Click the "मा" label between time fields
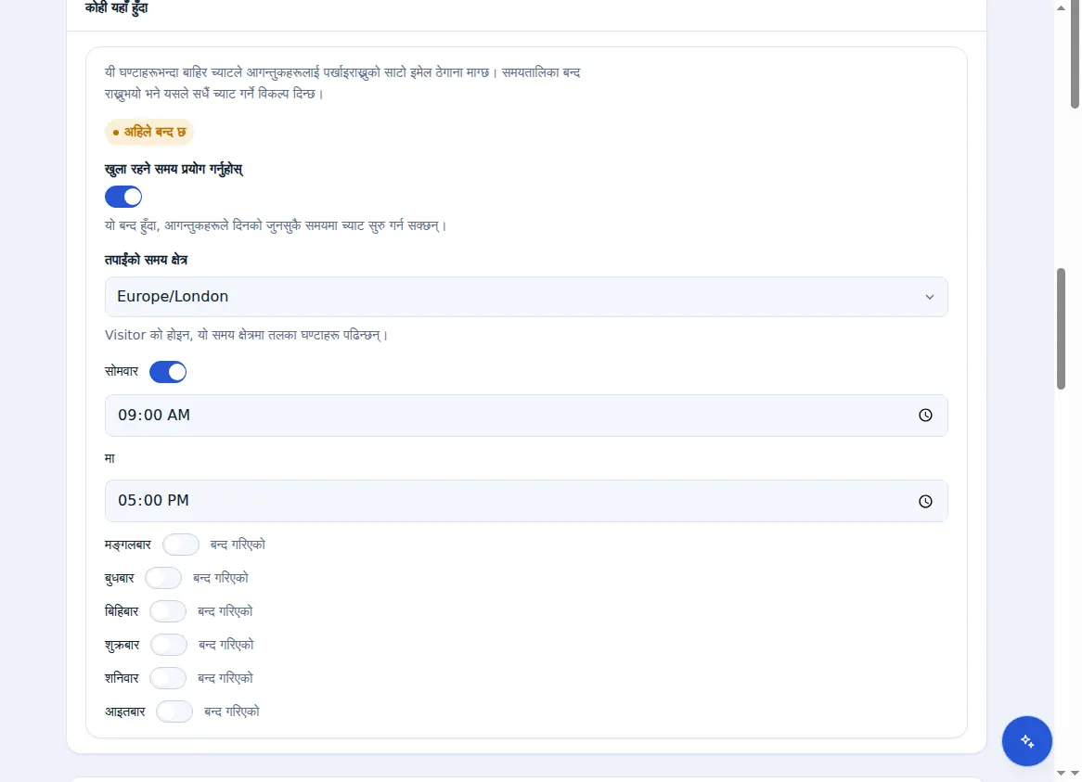Screen dimensions: 1082x782 click(x=109, y=458)
